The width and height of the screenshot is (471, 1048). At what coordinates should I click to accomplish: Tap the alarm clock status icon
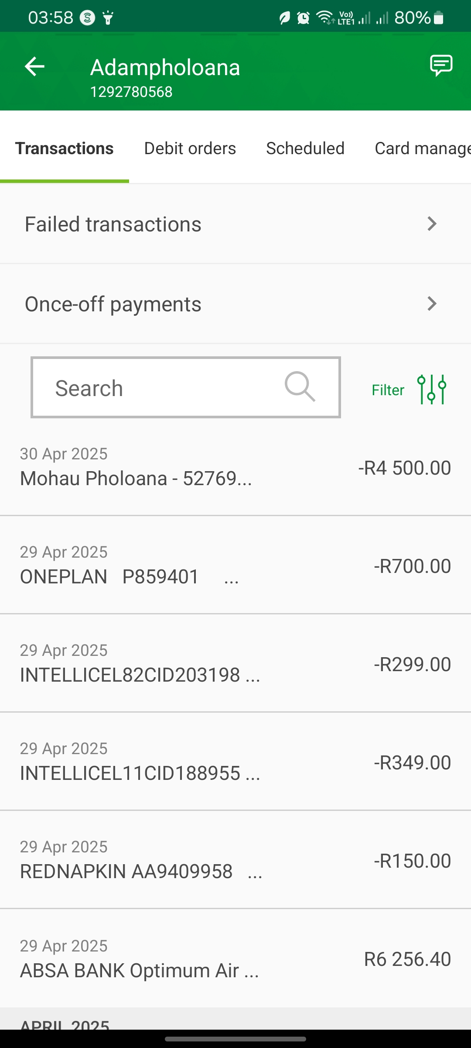click(x=303, y=18)
